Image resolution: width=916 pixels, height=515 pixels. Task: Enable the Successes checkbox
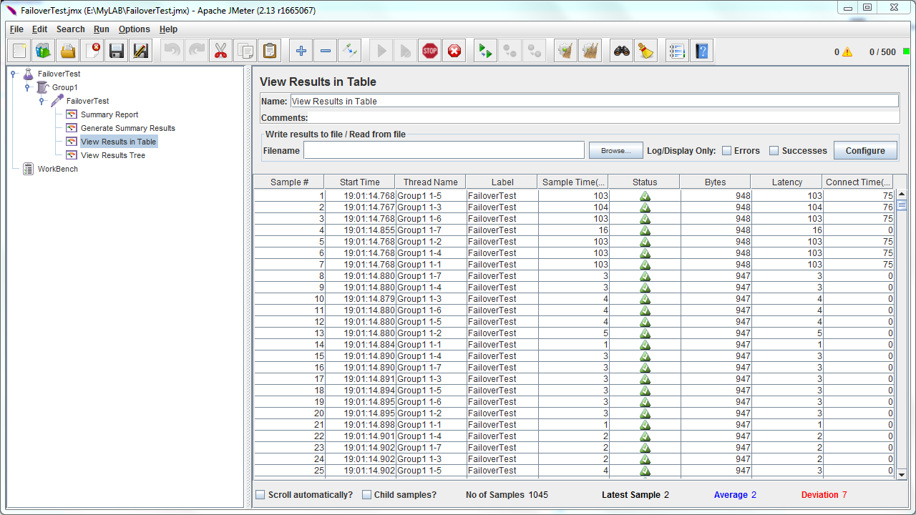(x=774, y=151)
